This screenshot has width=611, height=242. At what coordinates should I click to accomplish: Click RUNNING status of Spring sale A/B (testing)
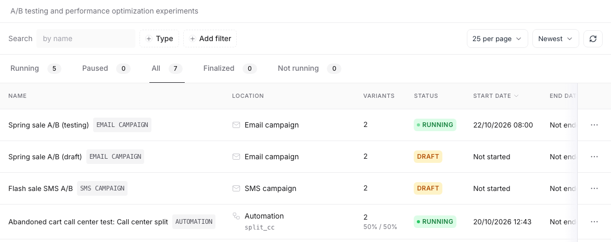[x=435, y=125]
